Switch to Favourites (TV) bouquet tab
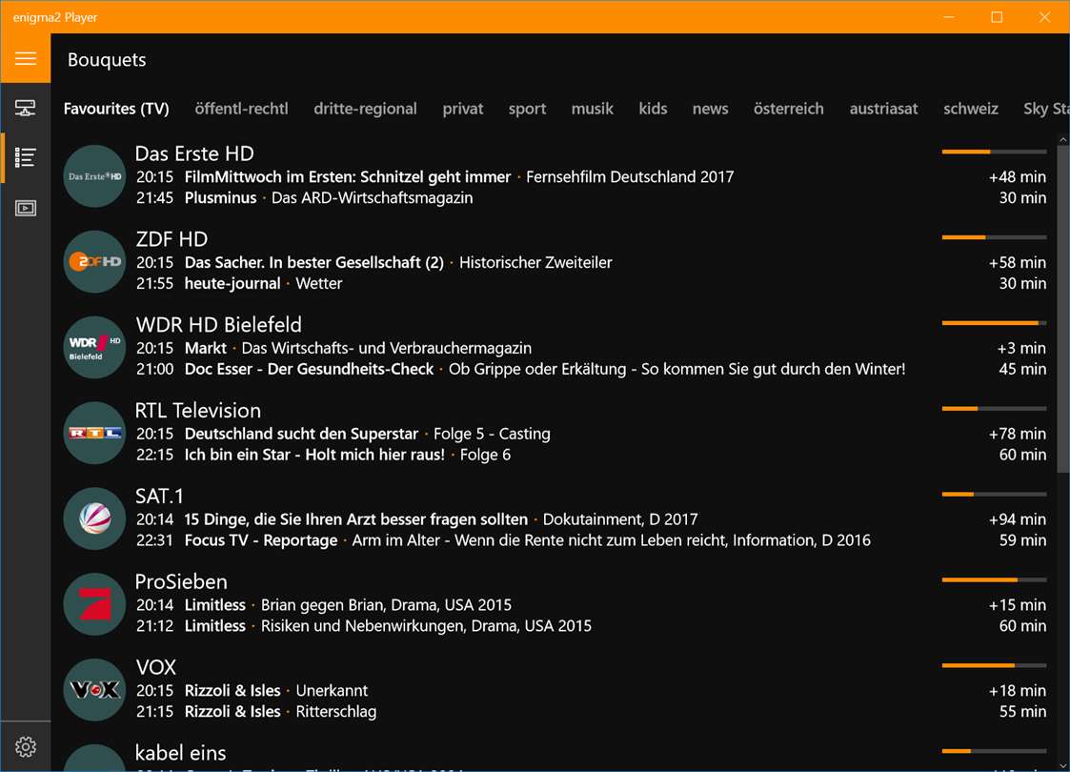Image resolution: width=1070 pixels, height=772 pixels. coord(116,109)
